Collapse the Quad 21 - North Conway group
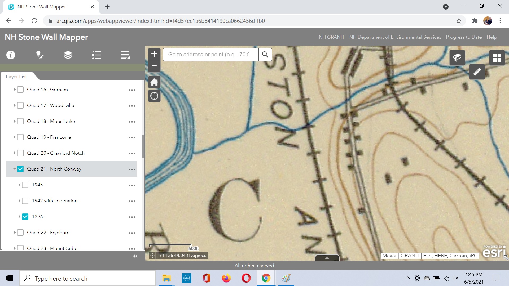509x286 pixels. 15,169
